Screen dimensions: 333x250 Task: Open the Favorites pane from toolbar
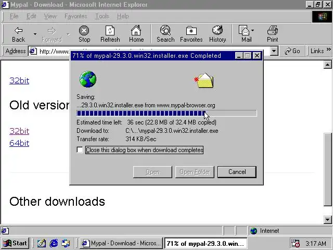[191, 34]
